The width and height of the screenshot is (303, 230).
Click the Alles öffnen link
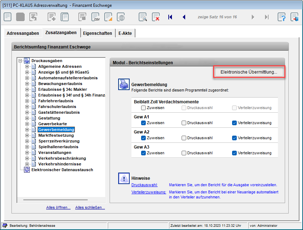(58, 207)
